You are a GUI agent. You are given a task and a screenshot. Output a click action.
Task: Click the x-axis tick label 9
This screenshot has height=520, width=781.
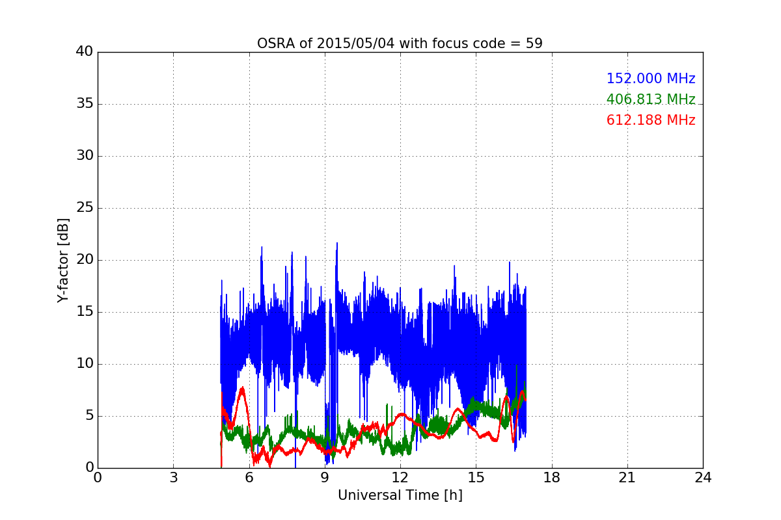(325, 478)
